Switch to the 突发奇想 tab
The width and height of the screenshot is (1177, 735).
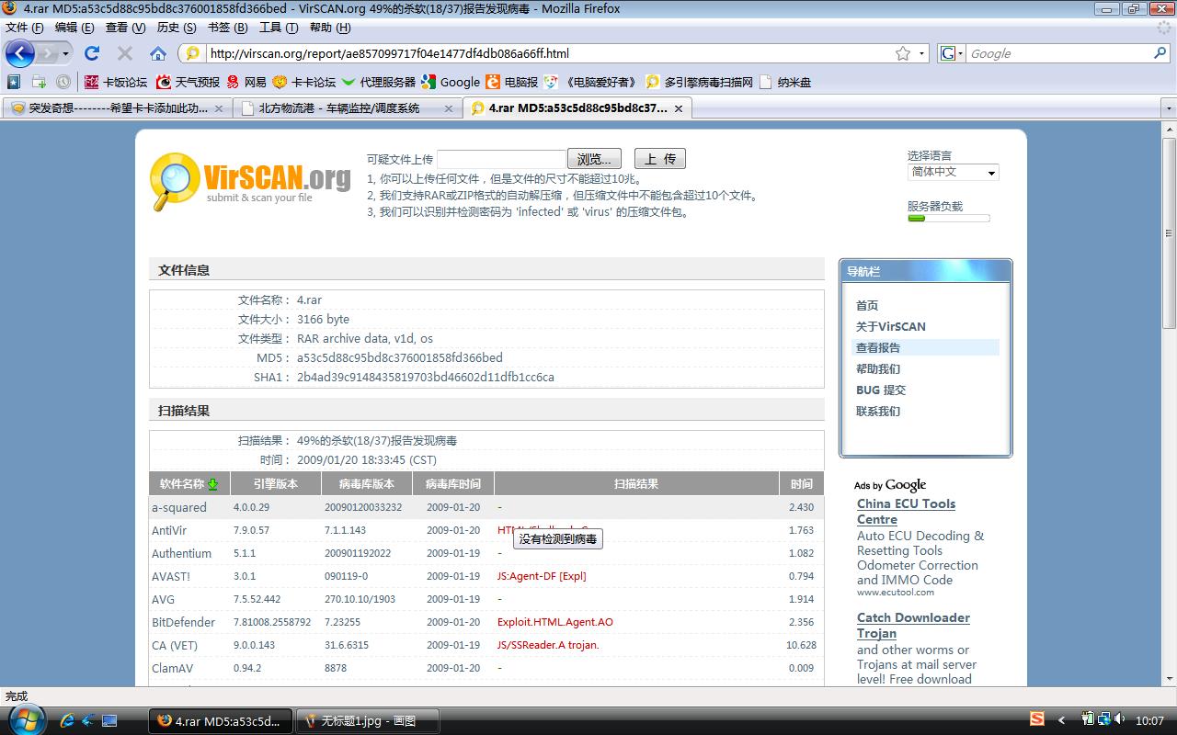click(x=117, y=108)
